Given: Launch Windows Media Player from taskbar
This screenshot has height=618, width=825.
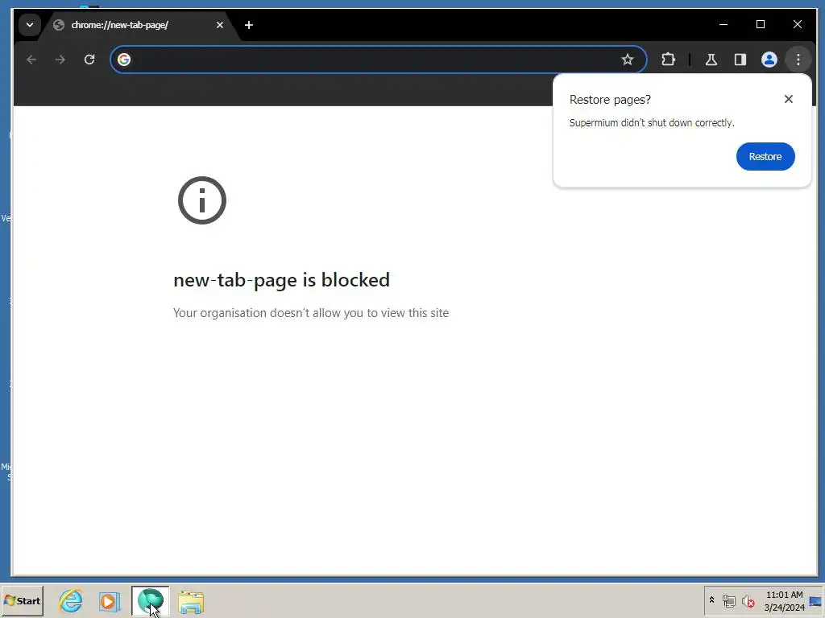Looking at the screenshot, I should [x=110, y=600].
